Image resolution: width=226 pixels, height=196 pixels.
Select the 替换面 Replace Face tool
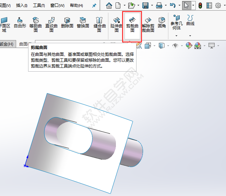[x=83, y=23]
